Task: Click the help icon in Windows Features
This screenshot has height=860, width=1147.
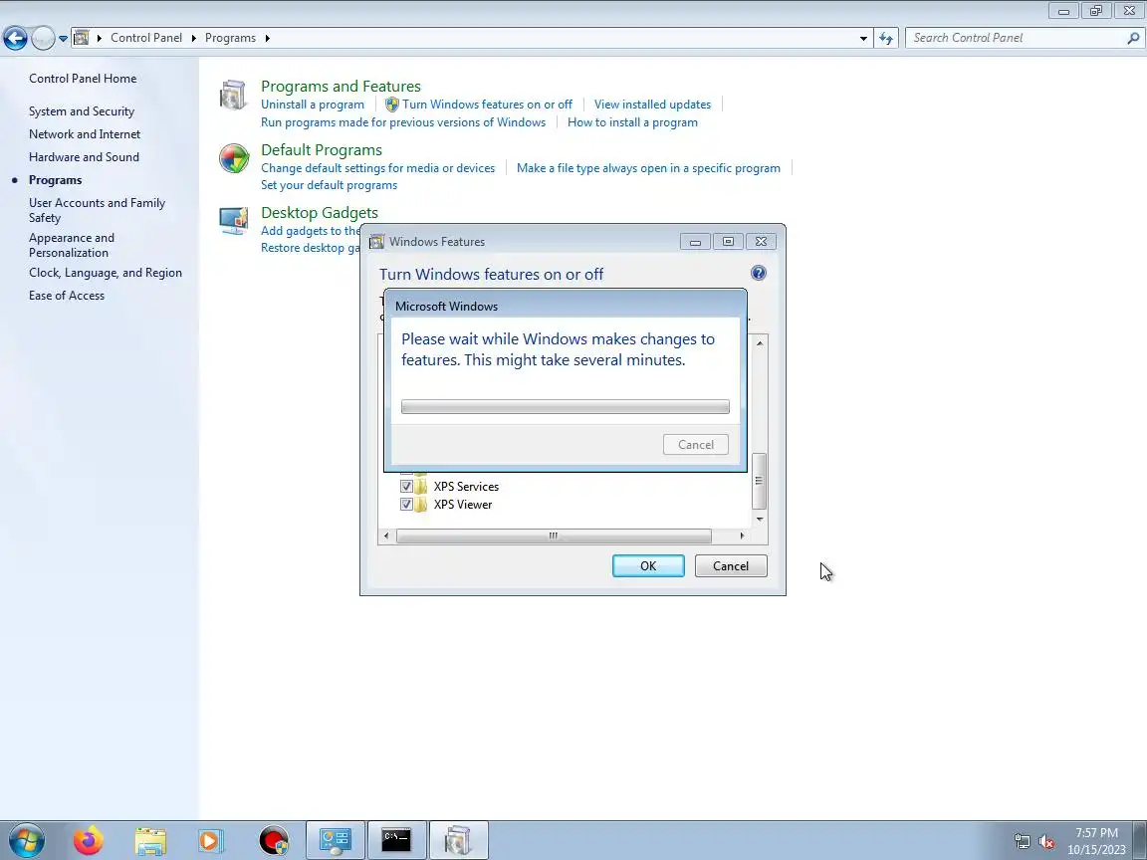Action: click(759, 273)
